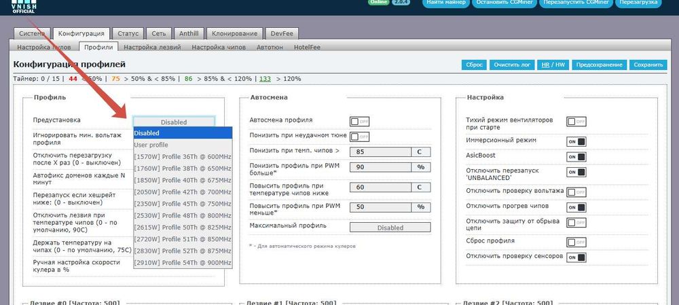Click the PWM lower limit field showing 50

click(380, 207)
